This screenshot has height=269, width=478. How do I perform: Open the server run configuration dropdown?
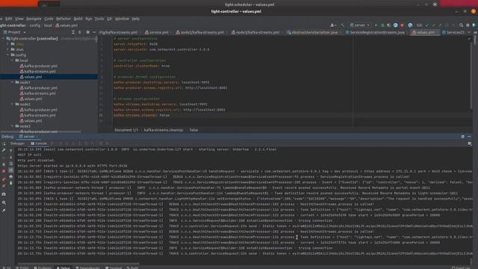coord(360,25)
